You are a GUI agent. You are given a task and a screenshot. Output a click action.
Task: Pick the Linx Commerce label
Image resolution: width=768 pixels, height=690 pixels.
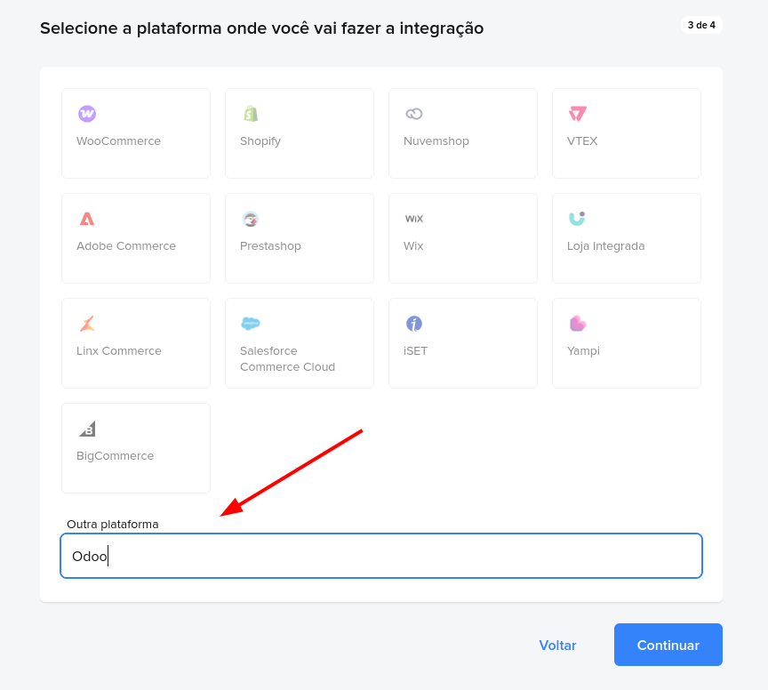[x=119, y=351]
